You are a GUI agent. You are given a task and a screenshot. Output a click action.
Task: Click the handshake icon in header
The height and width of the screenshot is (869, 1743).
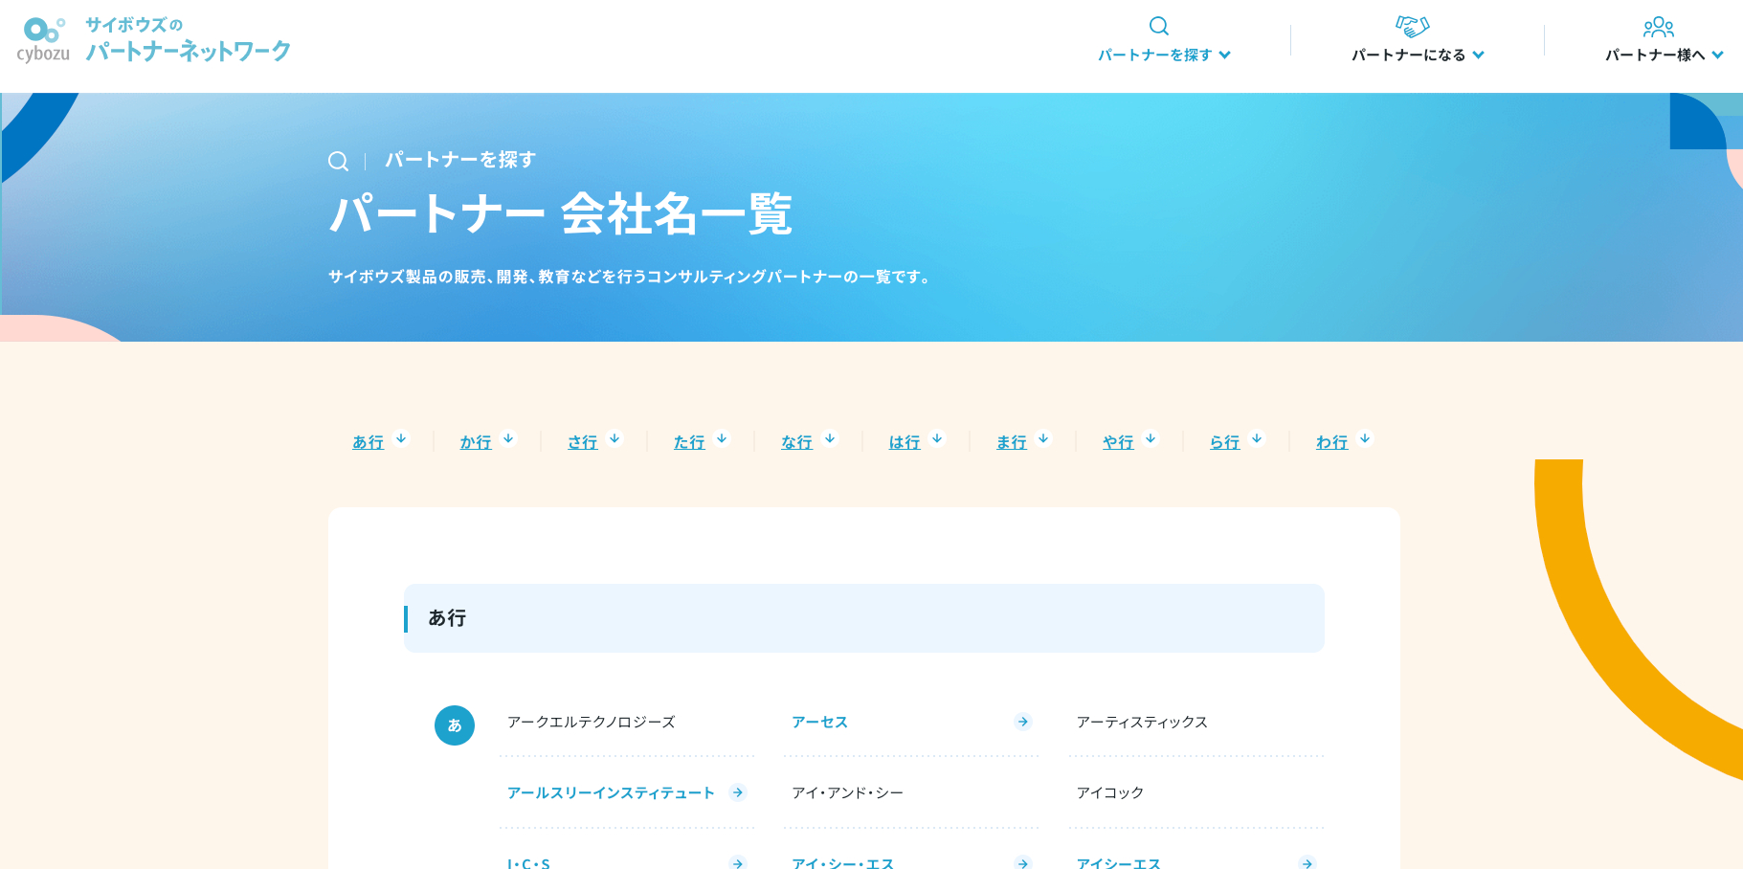point(1412,26)
